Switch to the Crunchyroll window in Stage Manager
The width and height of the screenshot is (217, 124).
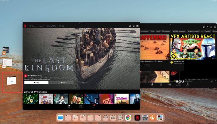(6, 51)
